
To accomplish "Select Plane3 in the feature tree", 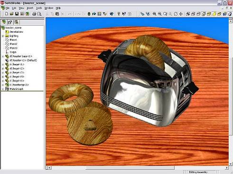I will tap(13, 48).
